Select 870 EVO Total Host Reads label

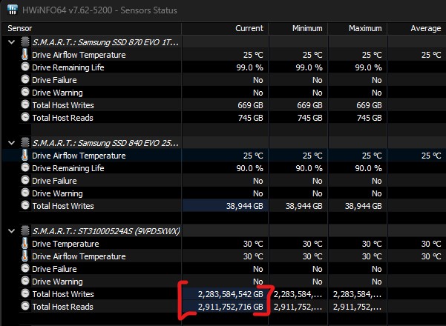(62, 118)
